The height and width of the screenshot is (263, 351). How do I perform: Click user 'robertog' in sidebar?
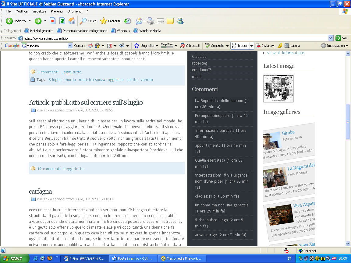pos(200,63)
